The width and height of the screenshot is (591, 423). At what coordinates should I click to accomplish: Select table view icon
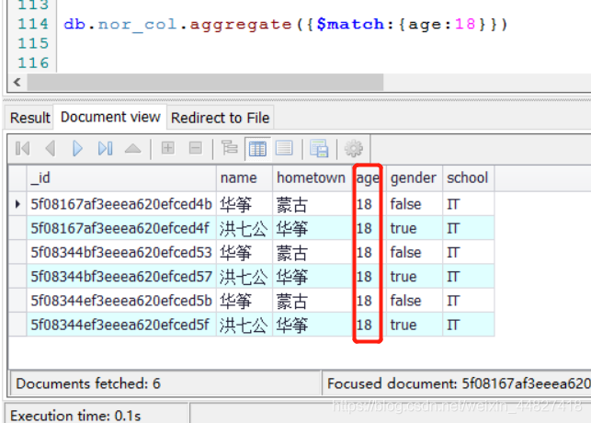257,149
